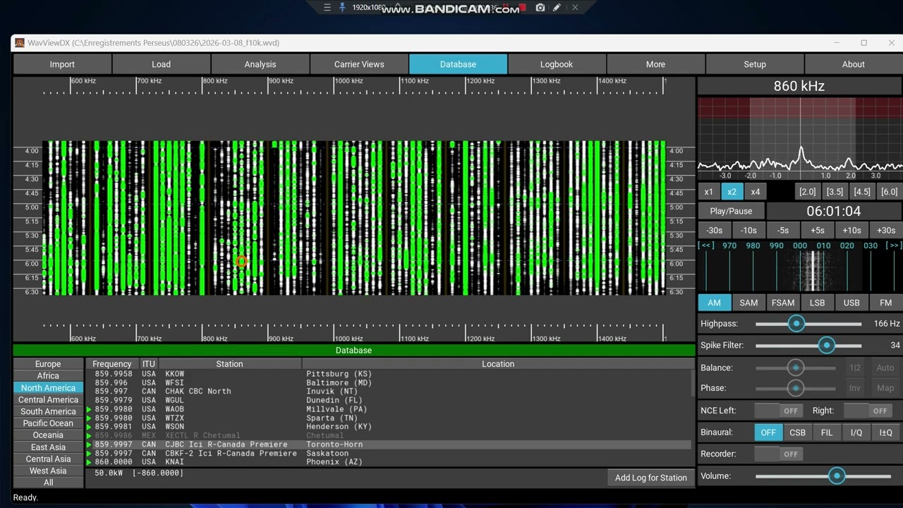Open the Bandicam pencil drawing tool

tap(557, 8)
